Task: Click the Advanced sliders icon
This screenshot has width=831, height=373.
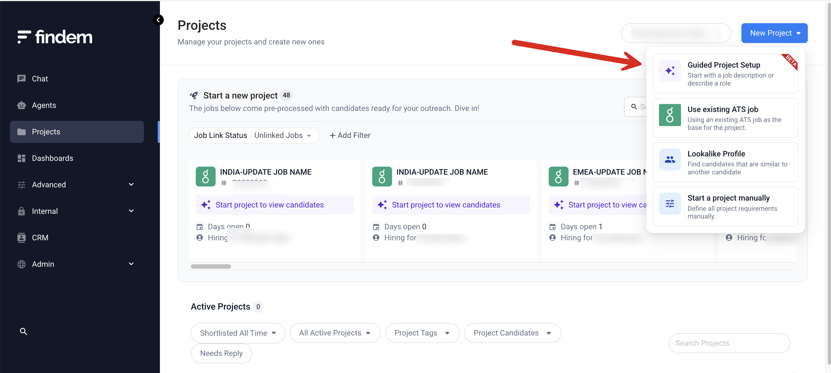Action: pyautogui.click(x=22, y=185)
